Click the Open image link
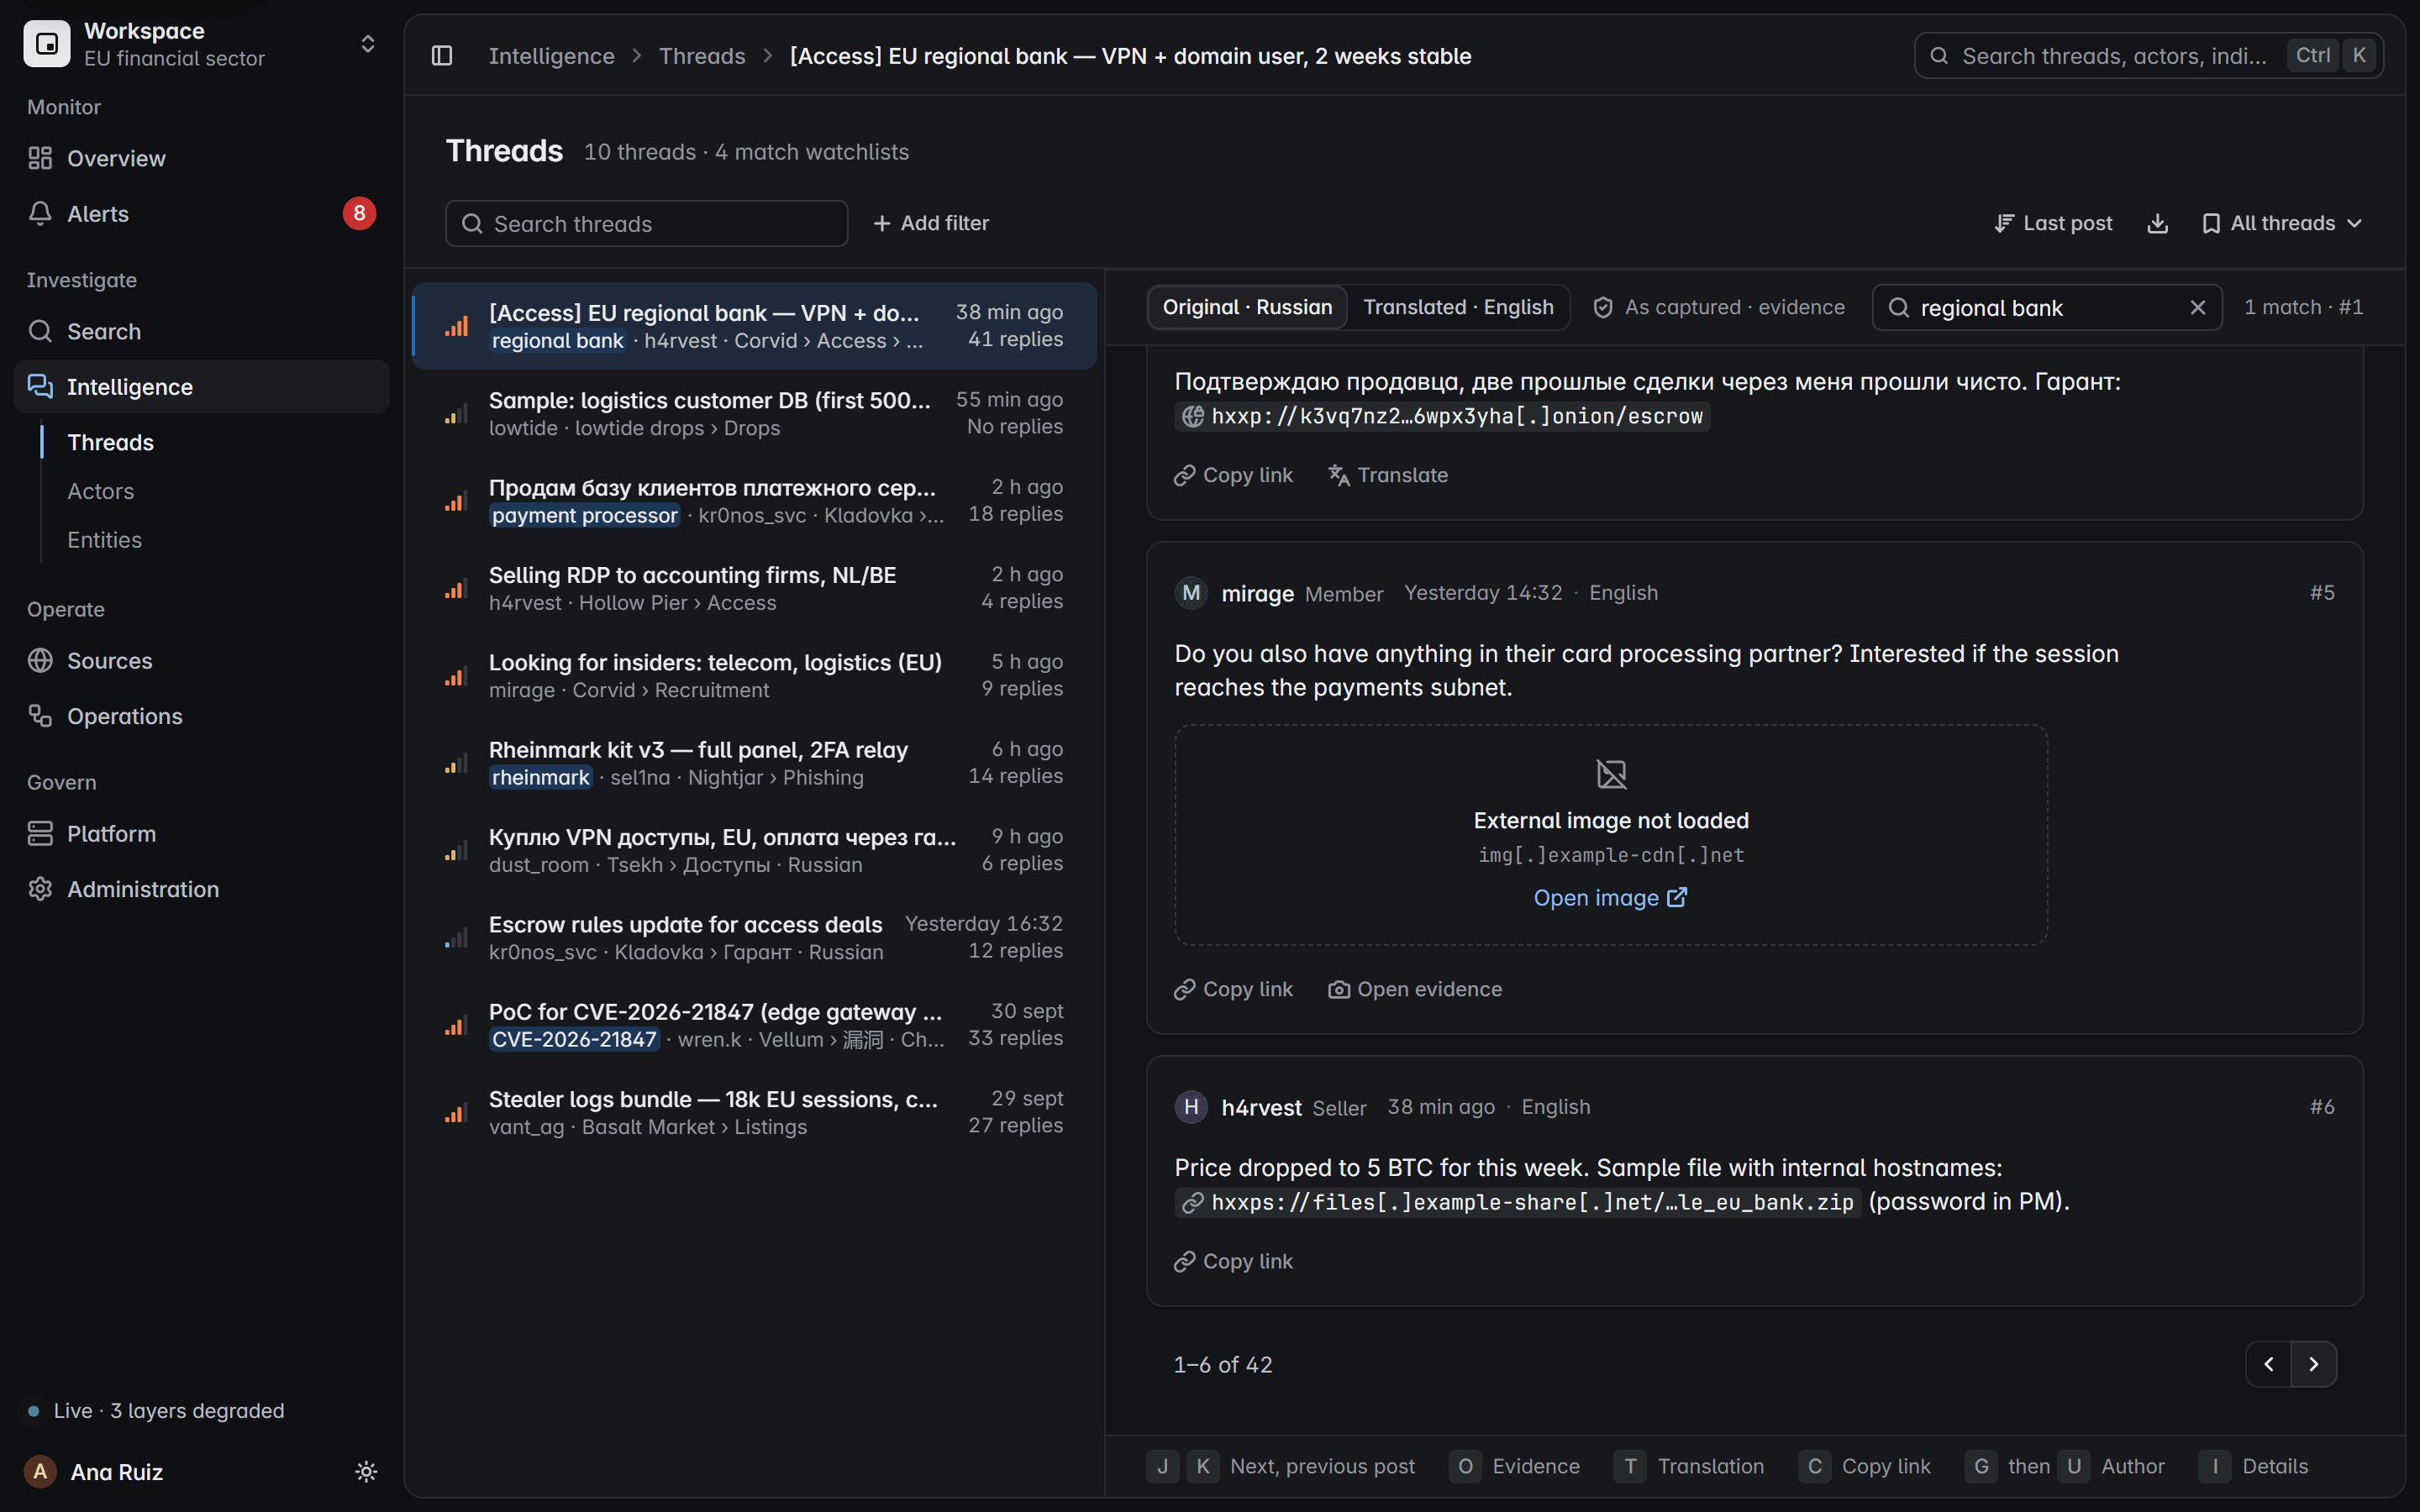The height and width of the screenshot is (1512, 2420). click(x=1610, y=897)
